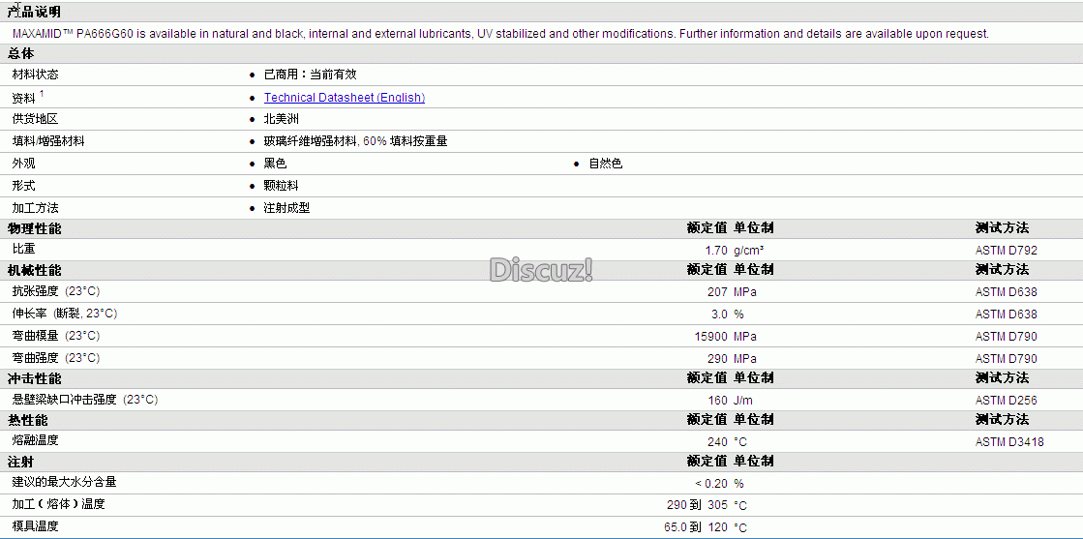This screenshot has width=1083, height=539.
Task: Click the J/m unit
Action: point(743,400)
